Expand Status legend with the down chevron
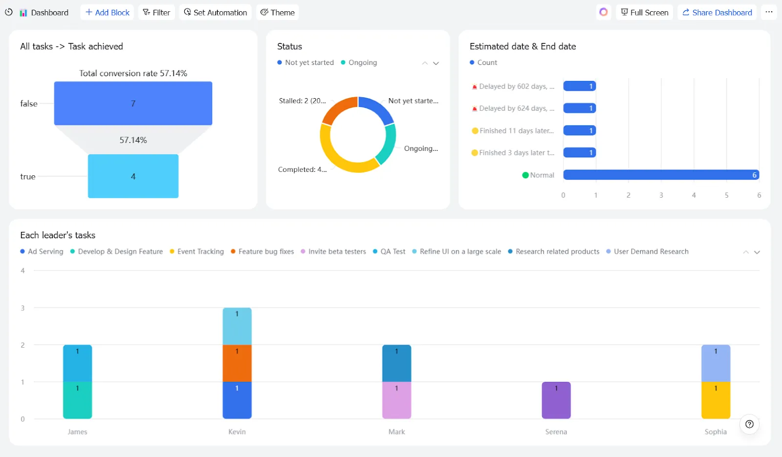This screenshot has height=457, width=782. [436, 63]
